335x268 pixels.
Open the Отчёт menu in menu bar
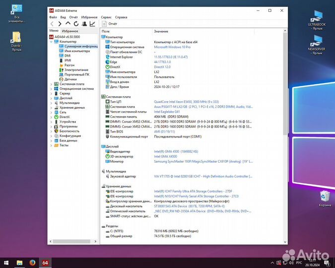coord(73,17)
